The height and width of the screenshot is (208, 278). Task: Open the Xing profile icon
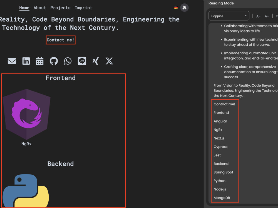tap(96, 61)
